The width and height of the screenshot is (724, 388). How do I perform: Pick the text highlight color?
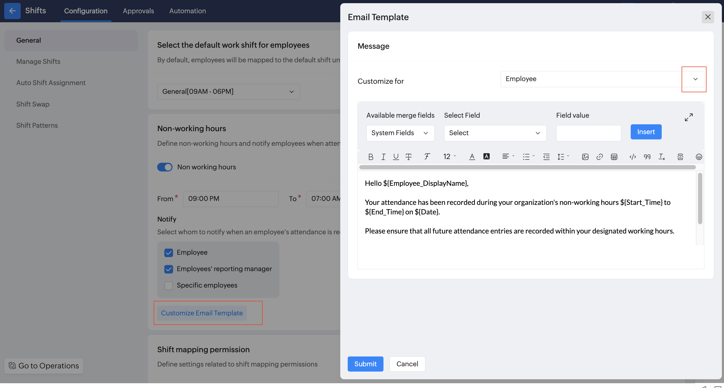[486, 157]
